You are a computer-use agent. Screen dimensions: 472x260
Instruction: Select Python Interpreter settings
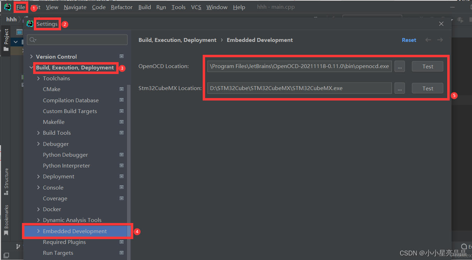pyautogui.click(x=66, y=165)
